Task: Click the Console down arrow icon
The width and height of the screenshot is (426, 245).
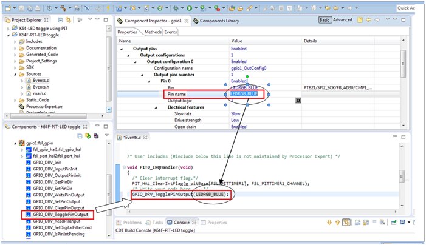Action: [329, 223]
